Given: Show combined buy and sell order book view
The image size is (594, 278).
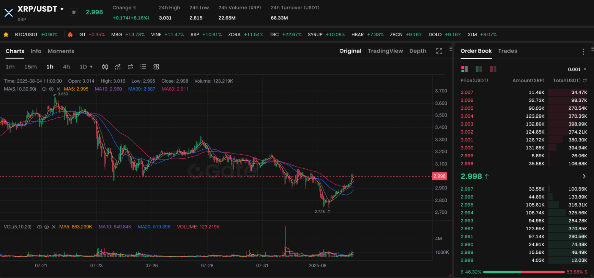Looking at the screenshot, I should 464,69.
